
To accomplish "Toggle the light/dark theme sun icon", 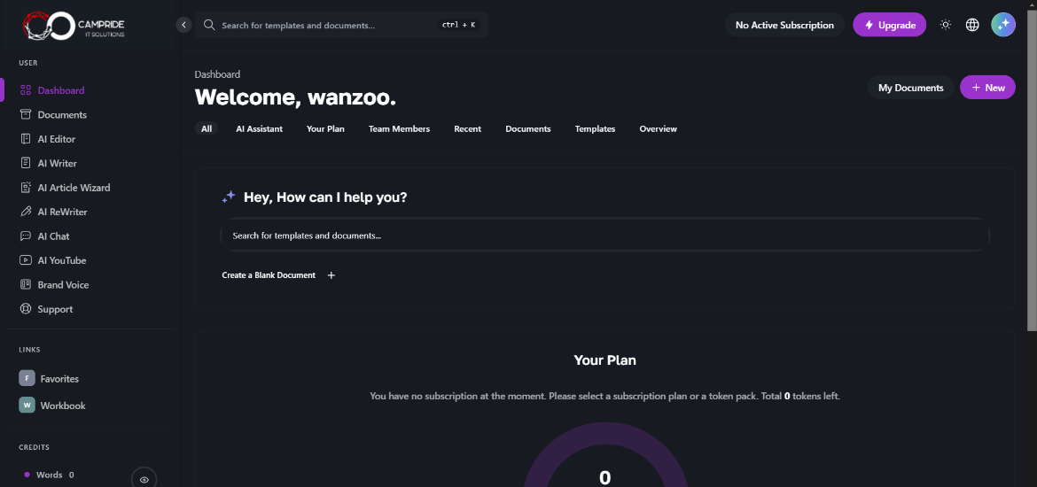I will pos(946,25).
